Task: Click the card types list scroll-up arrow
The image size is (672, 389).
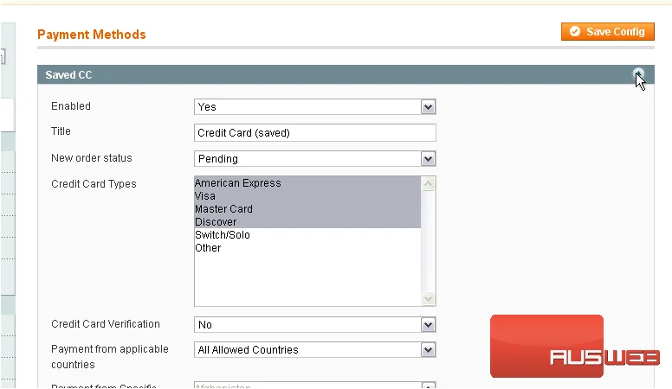Action: (428, 184)
